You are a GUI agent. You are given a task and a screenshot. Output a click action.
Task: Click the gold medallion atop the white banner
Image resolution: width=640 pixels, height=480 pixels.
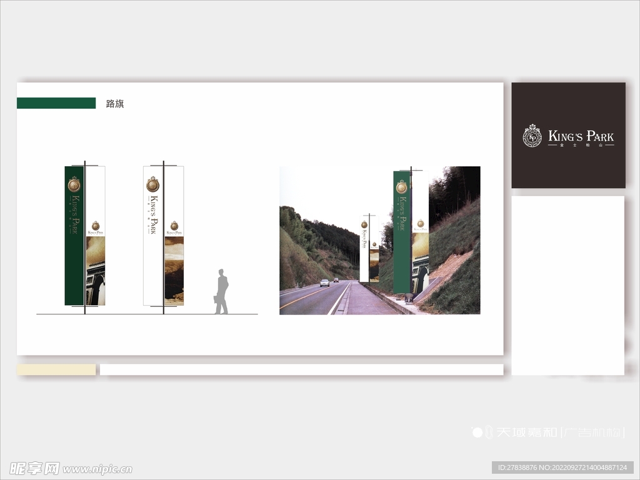[x=152, y=184]
